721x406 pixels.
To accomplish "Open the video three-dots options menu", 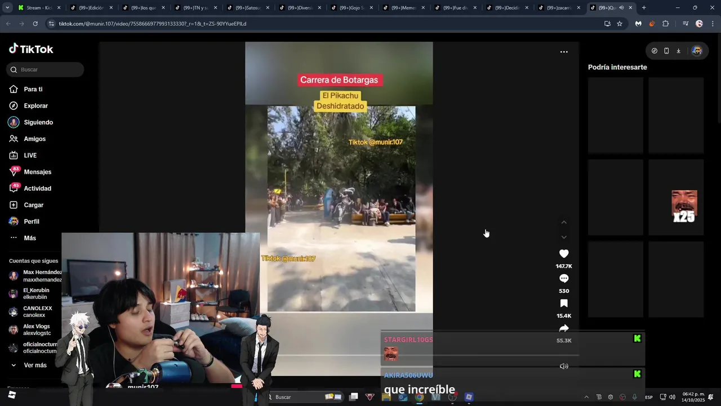I will tap(564, 52).
